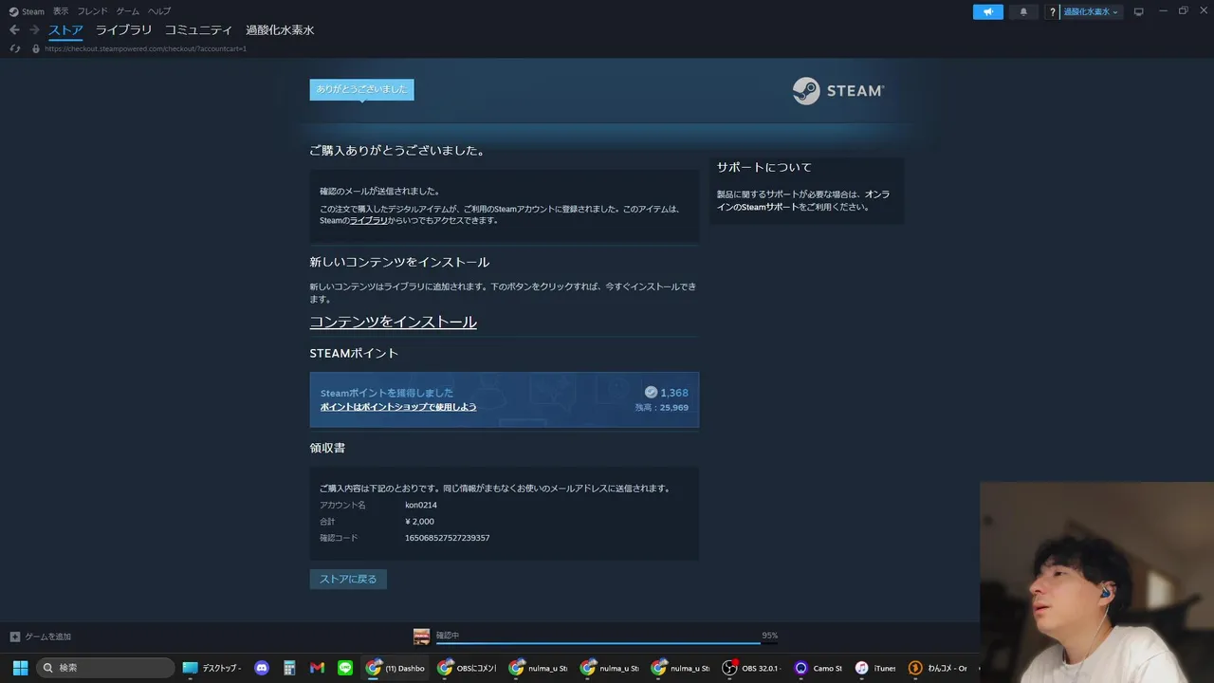The image size is (1214, 683).
Task: Click the 残高: 25,969 balance text
Action: (662, 408)
